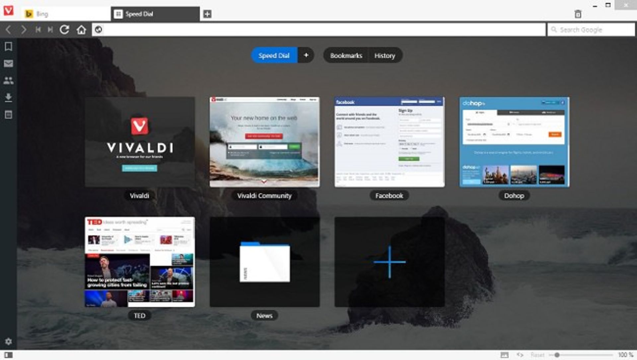Image resolution: width=637 pixels, height=360 pixels.
Task: Toggle the side panel in status bar
Action: 8,355
